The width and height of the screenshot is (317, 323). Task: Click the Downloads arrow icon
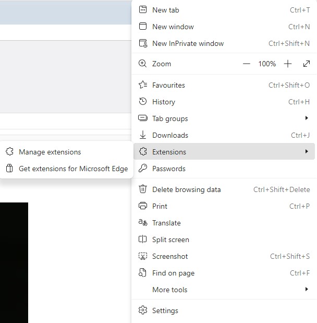(x=142, y=135)
